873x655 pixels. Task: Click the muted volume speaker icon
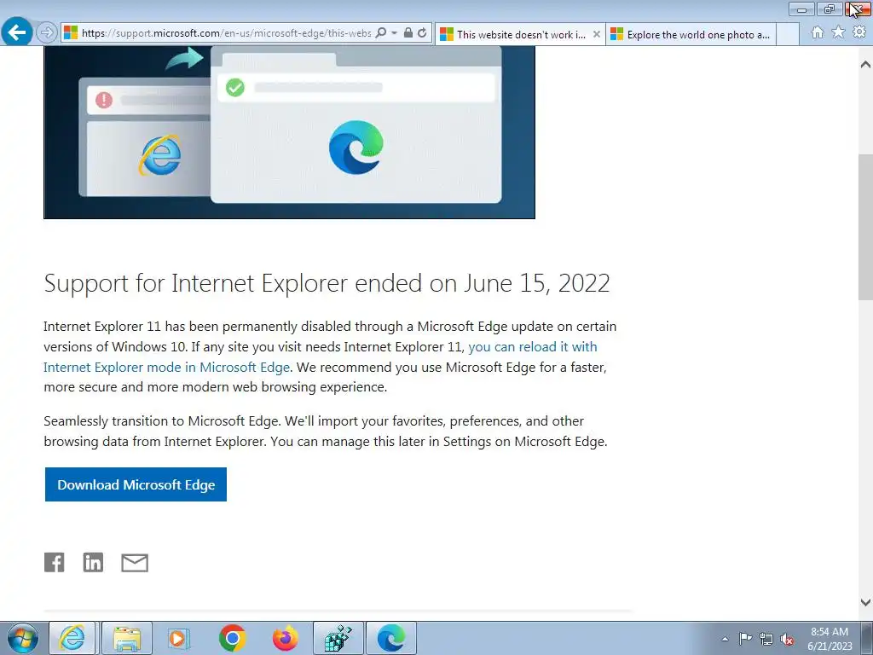coord(787,639)
